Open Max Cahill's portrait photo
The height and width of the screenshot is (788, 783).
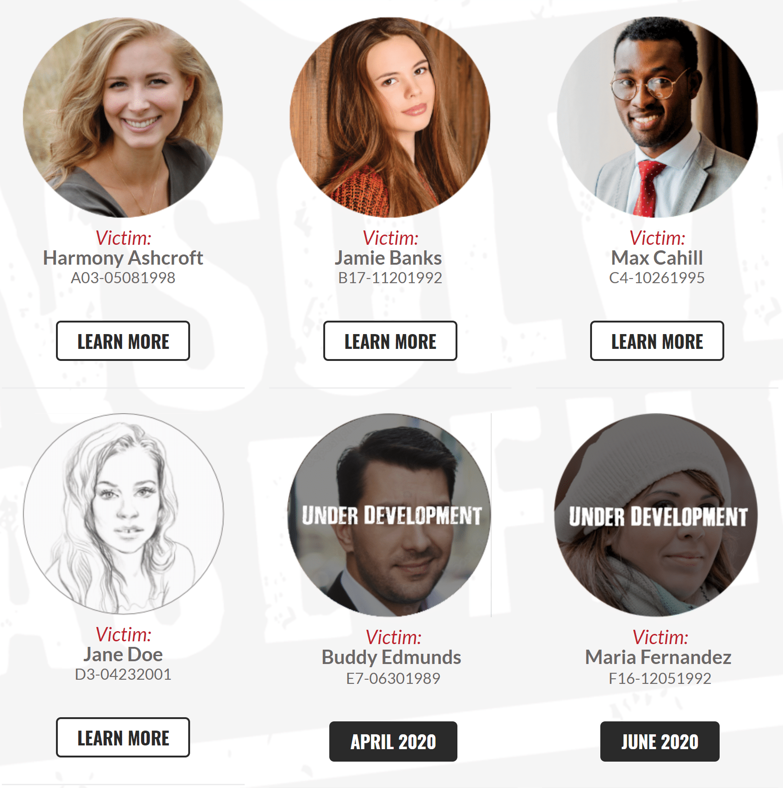click(x=657, y=118)
